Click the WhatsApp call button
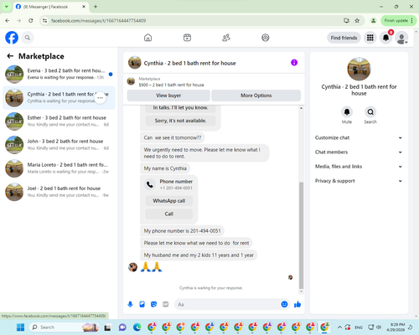 click(169, 201)
